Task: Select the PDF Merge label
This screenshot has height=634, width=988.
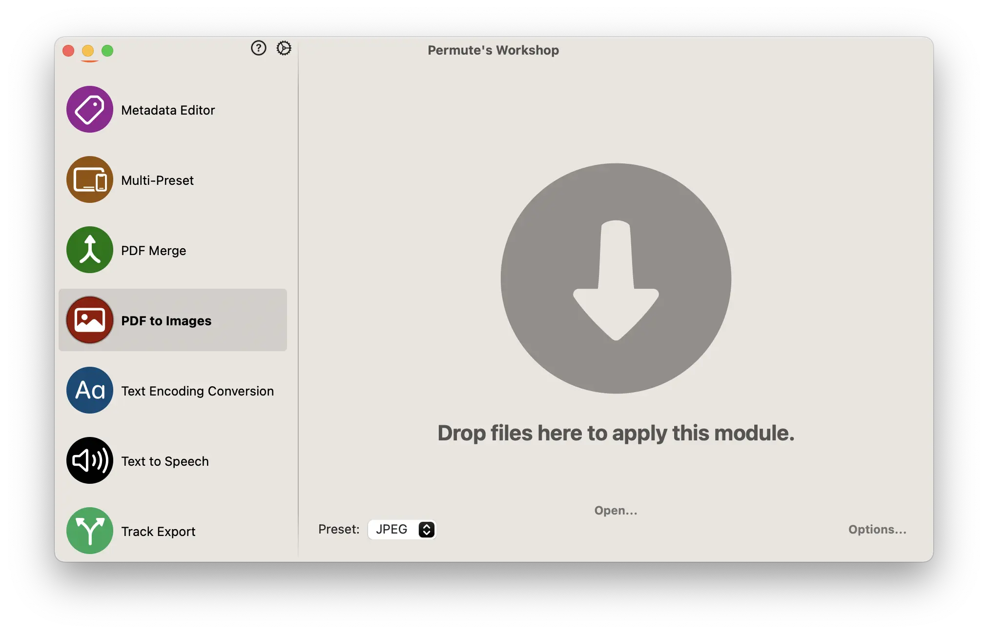Action: pos(153,251)
